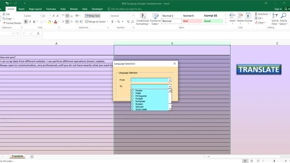Toggle Bold formatting
This screenshot has width=290, height=163.
point(26,22)
